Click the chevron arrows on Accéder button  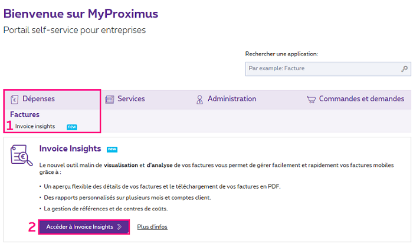[120, 227]
